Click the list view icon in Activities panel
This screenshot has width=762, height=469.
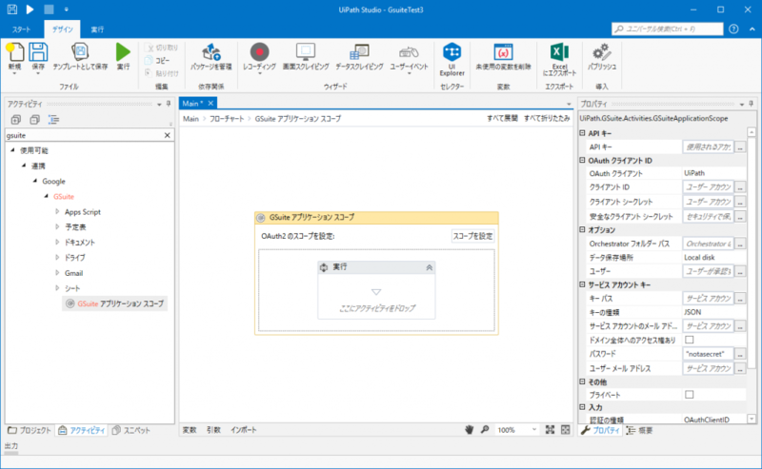point(53,120)
